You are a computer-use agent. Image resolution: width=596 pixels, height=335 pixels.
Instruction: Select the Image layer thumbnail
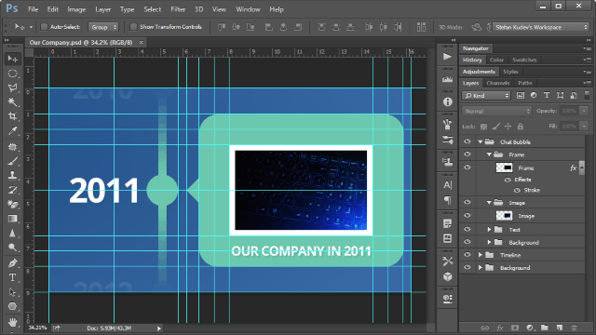(x=504, y=216)
